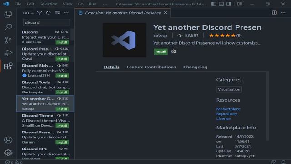Image resolution: width=291 pixels, height=164 pixels.
Task: Open the Search view in activity bar
Action: coord(8,27)
